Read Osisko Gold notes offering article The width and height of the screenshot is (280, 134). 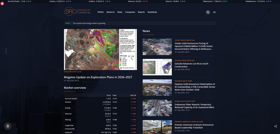(194, 46)
